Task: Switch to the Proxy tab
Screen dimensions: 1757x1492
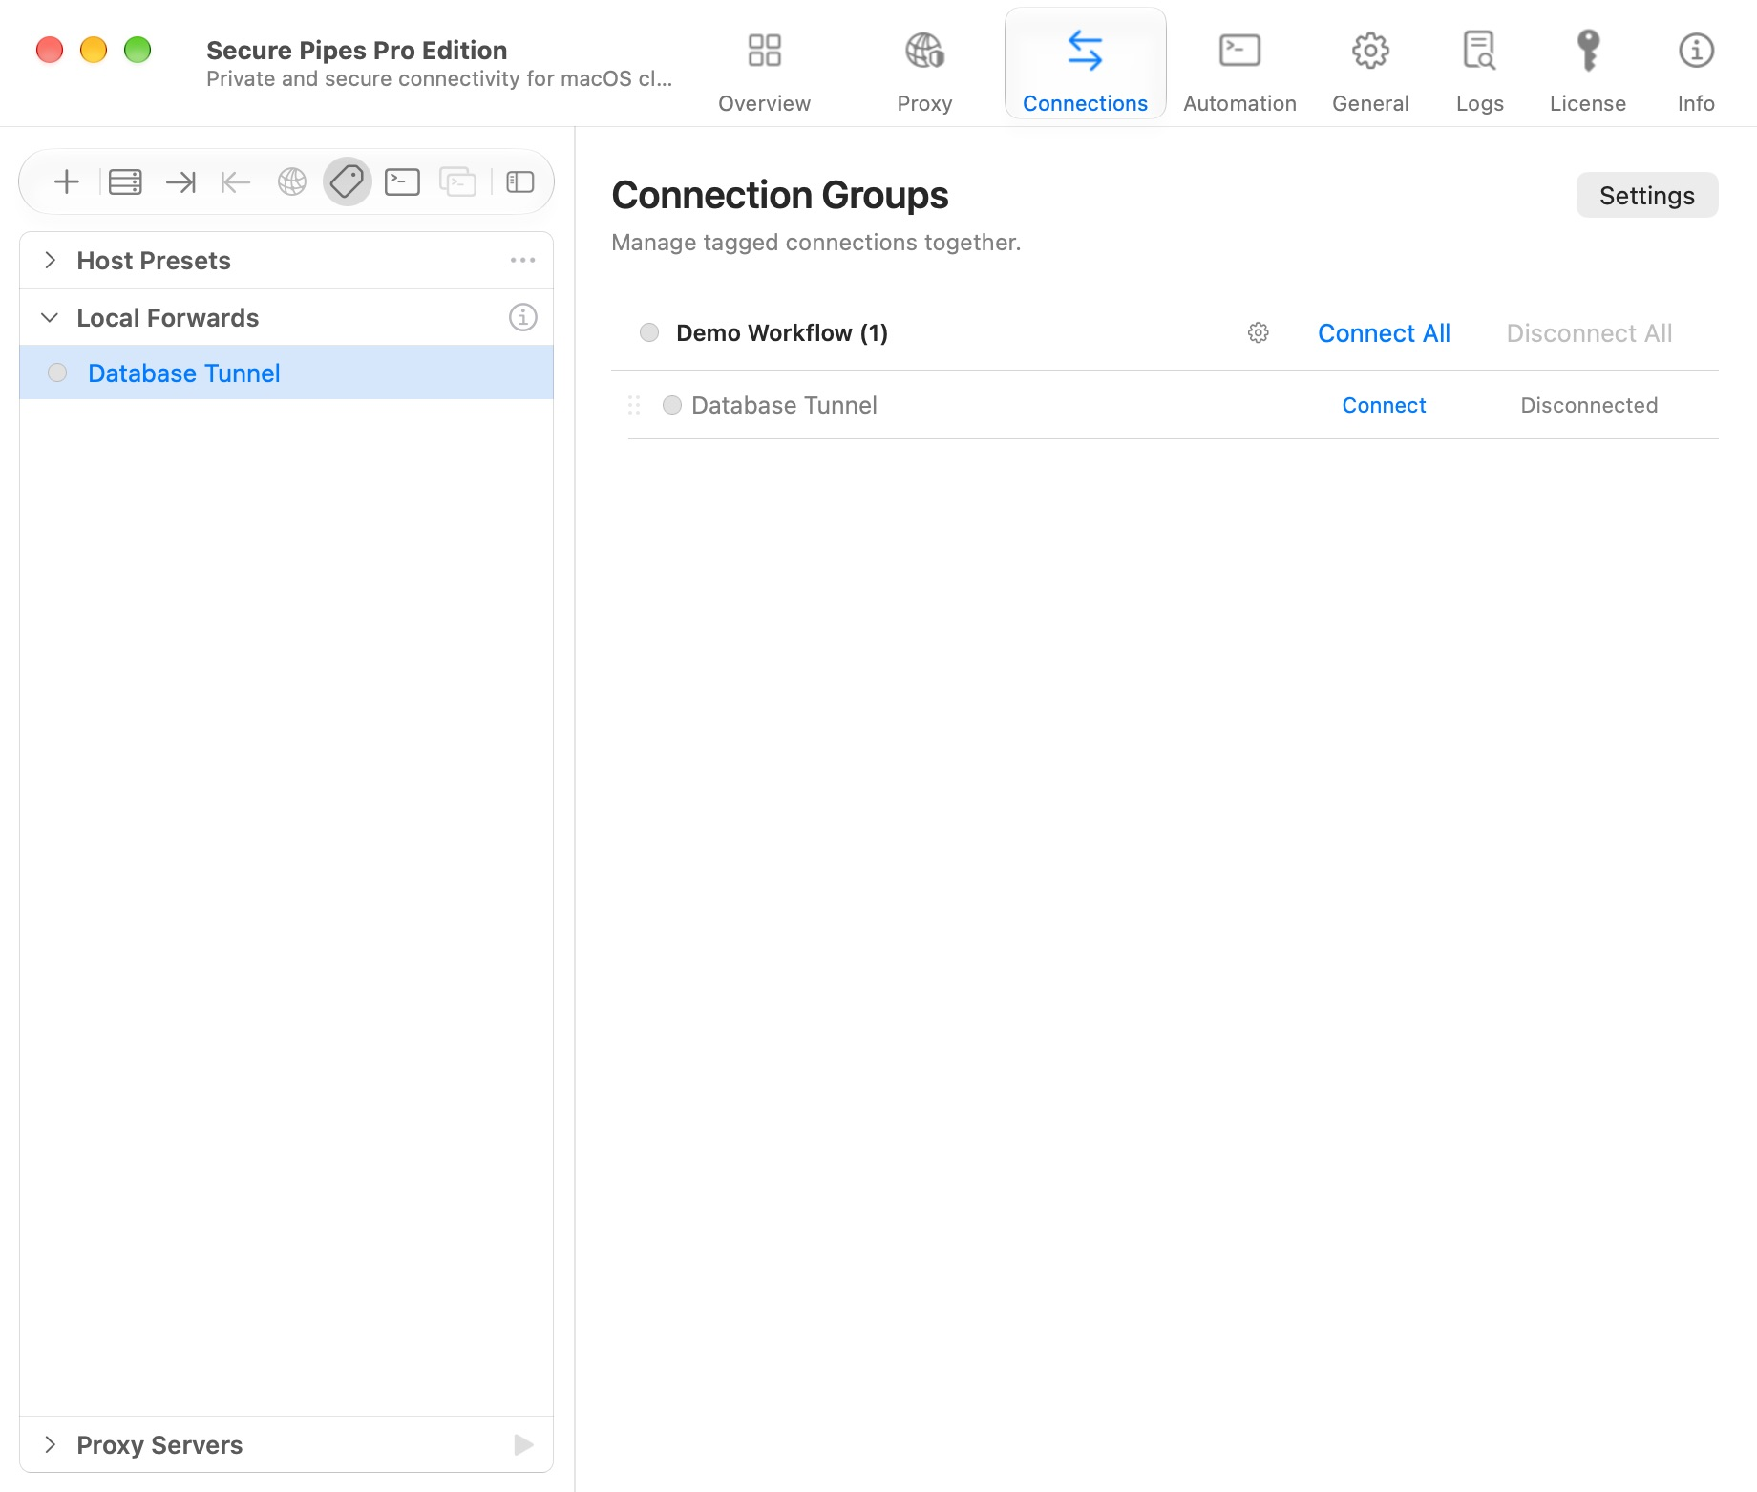Action: click(x=924, y=72)
